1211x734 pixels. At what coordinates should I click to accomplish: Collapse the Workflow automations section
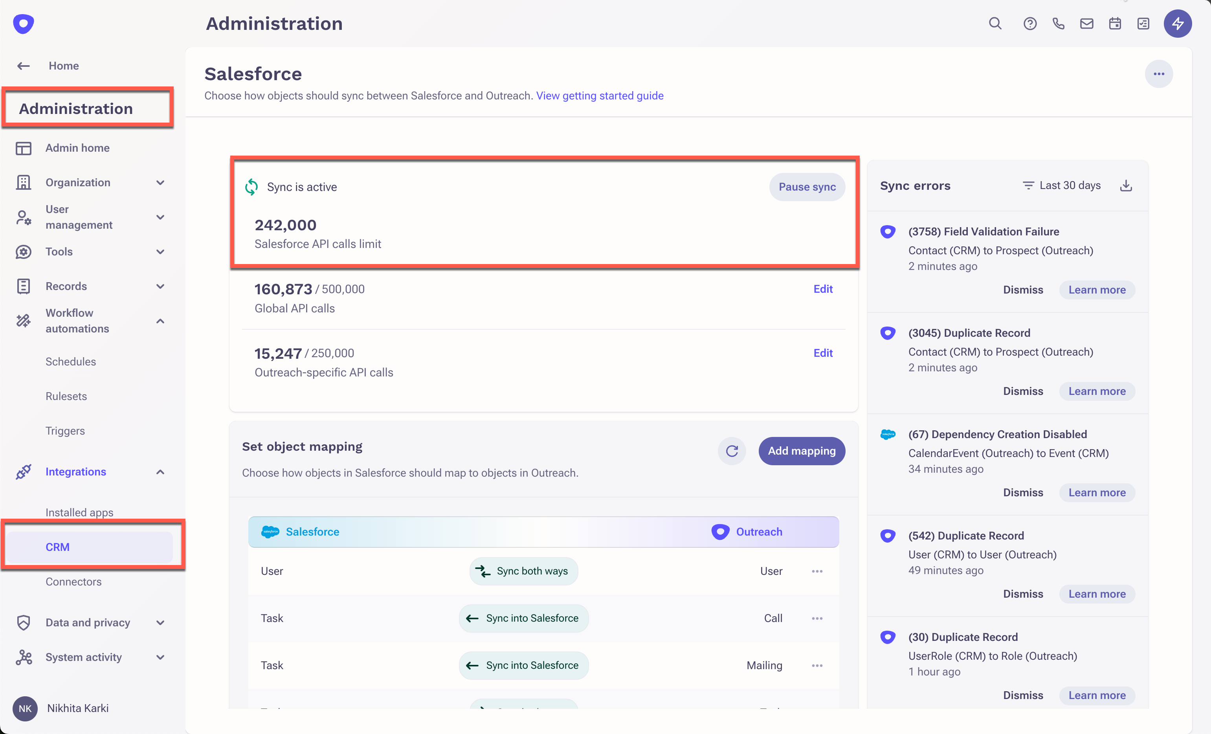tap(160, 321)
